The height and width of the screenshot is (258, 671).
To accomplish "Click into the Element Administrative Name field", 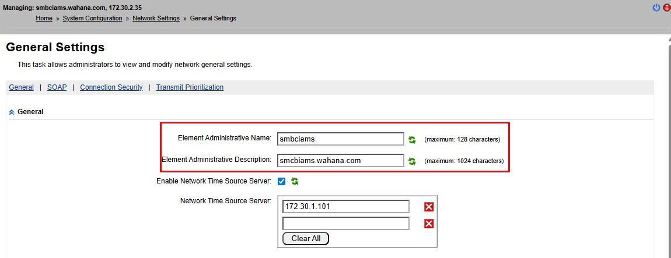I will click(340, 139).
